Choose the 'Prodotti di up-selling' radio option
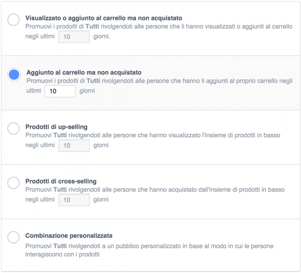Screen dimensions: 301x273 coord(14,128)
